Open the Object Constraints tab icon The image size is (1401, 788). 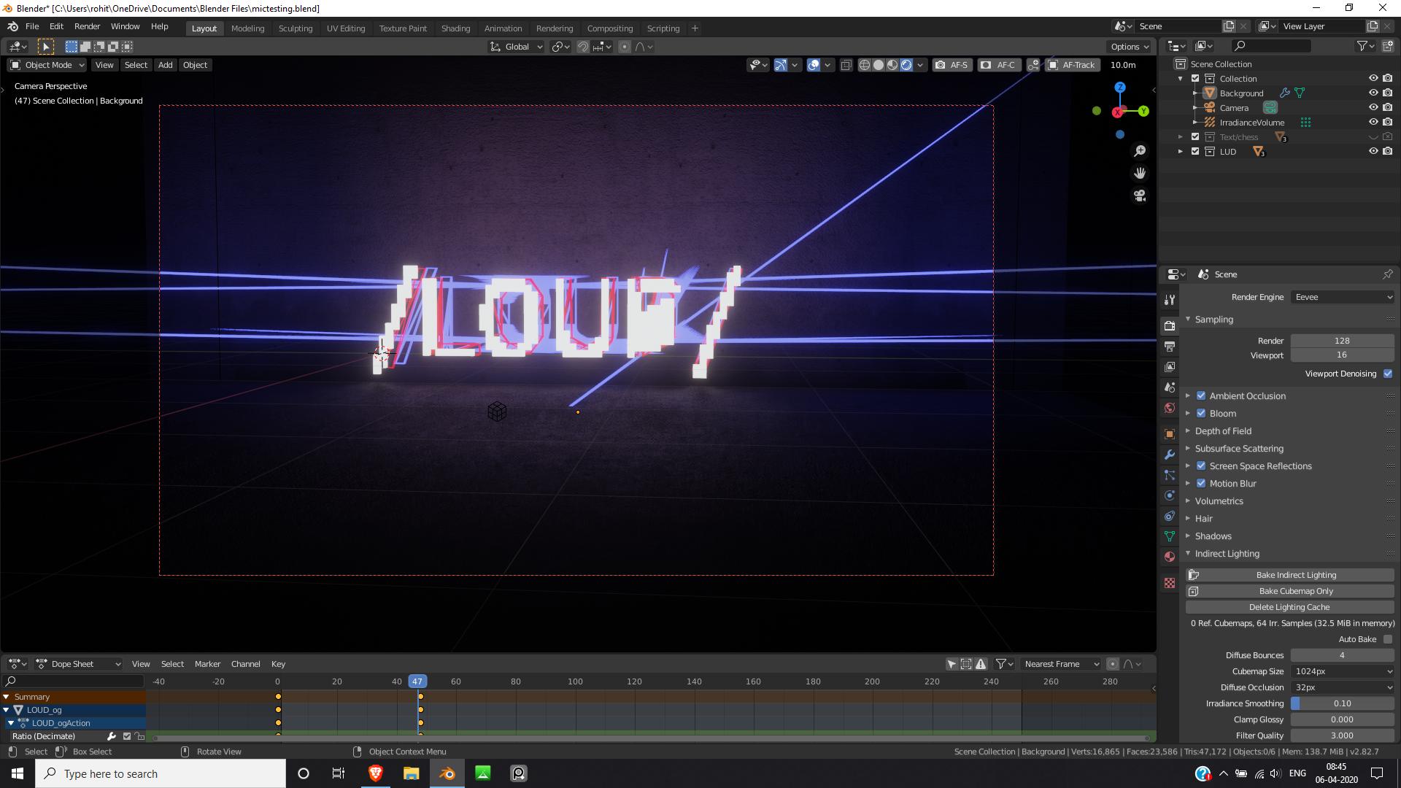1170,516
